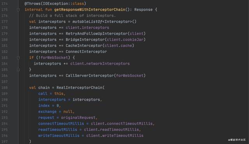Click RealInterceptorChain constructor call
Image resolution: width=249 pixels, height=144 pixels.
pos(79,88)
